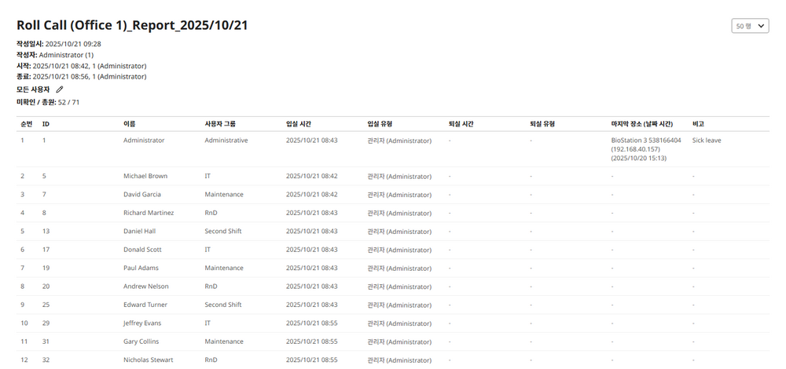Click the 입실 유형 column header

pyautogui.click(x=385, y=124)
